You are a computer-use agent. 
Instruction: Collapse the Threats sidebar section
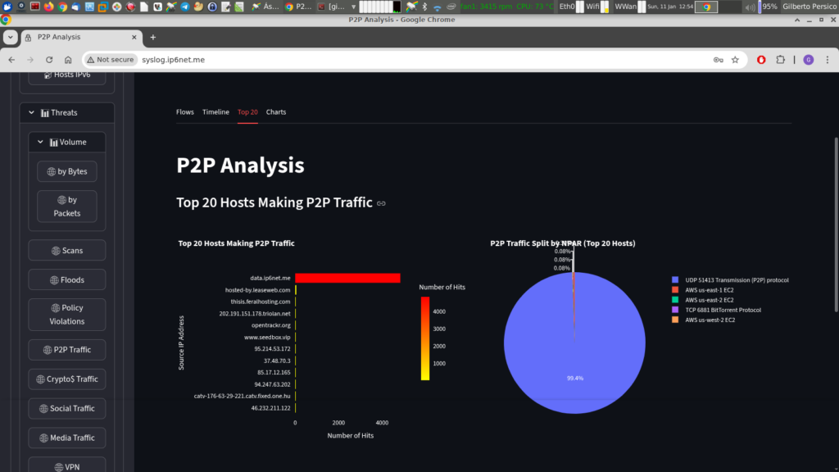tap(33, 113)
